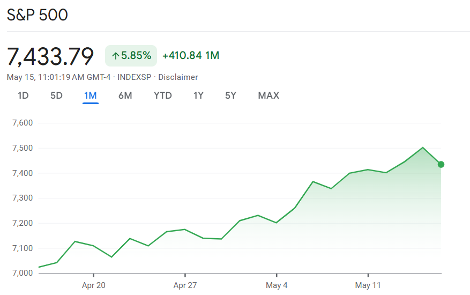
Task: Select the 1M time range tab
Action: (x=90, y=95)
